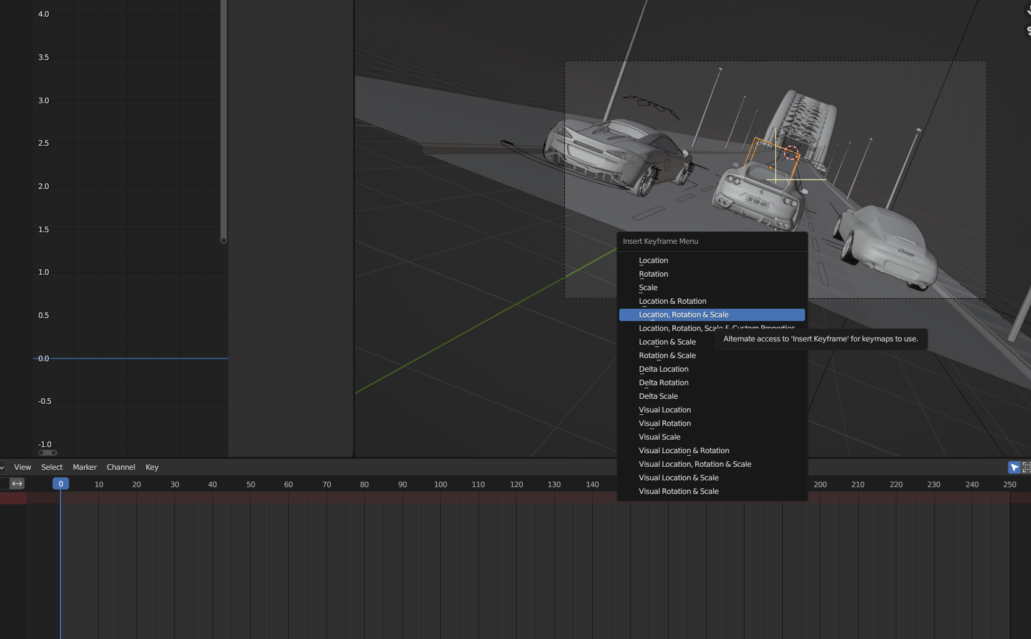Screen dimensions: 1031x639
Task: Open the Channel menu
Action: [x=120, y=467]
